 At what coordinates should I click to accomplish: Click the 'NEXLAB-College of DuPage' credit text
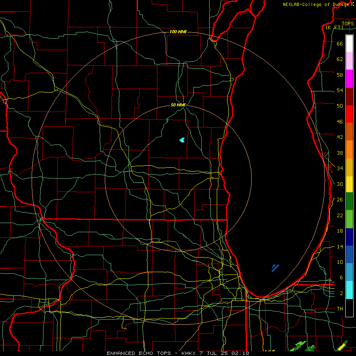[316, 4]
